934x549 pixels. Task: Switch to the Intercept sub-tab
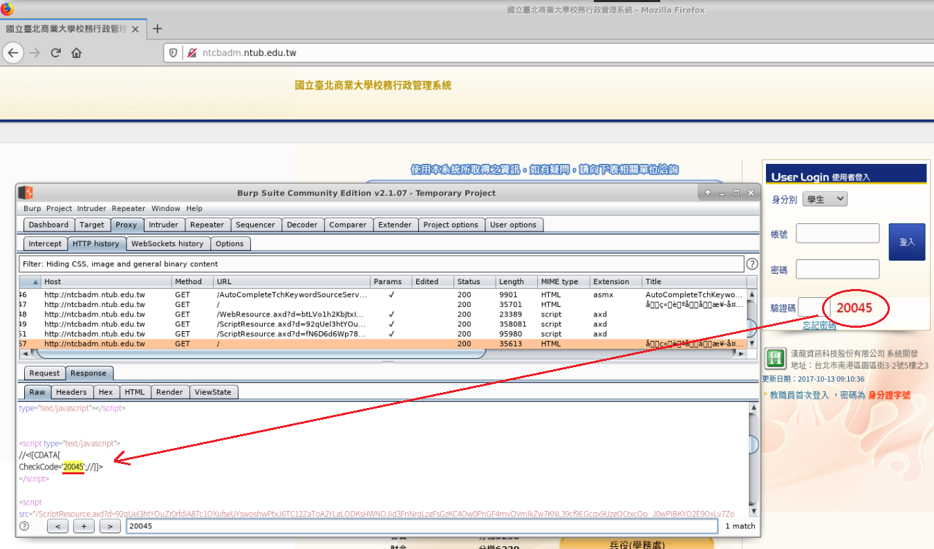coord(45,243)
